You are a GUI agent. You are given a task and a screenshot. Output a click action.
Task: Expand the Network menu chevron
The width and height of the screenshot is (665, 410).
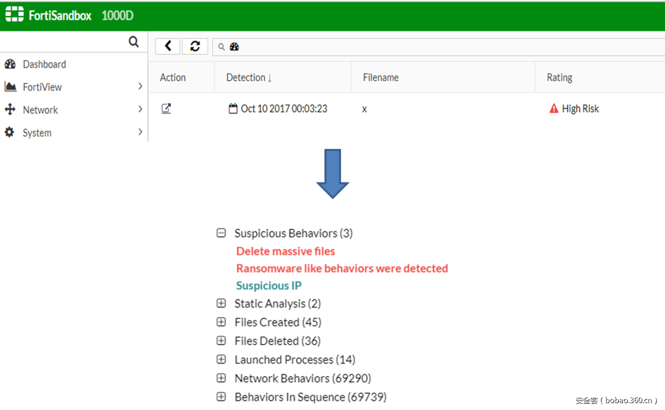point(140,109)
